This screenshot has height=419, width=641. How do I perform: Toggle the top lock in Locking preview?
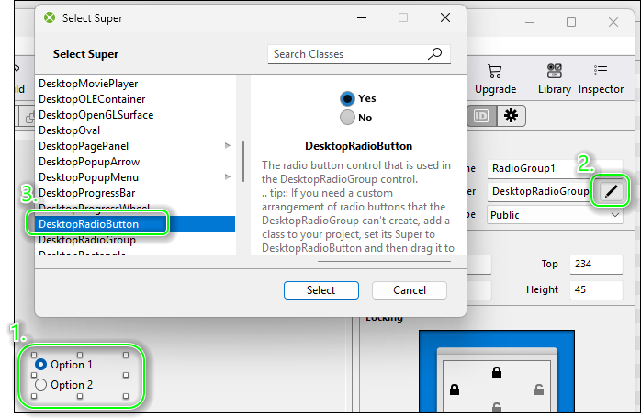point(497,372)
